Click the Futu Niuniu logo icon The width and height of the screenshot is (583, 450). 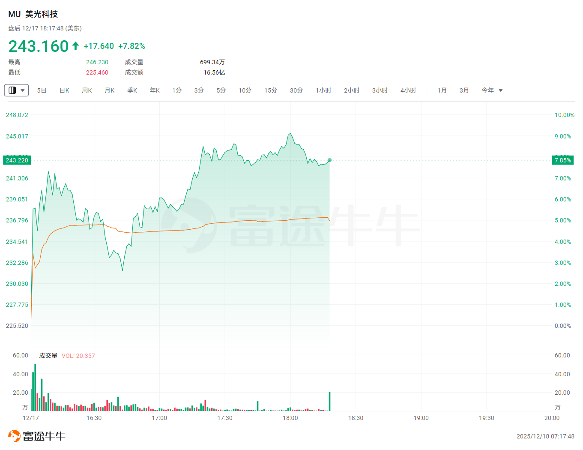14,436
